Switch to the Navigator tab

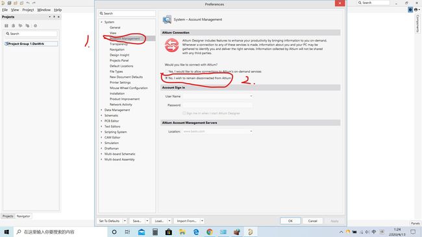click(23, 216)
